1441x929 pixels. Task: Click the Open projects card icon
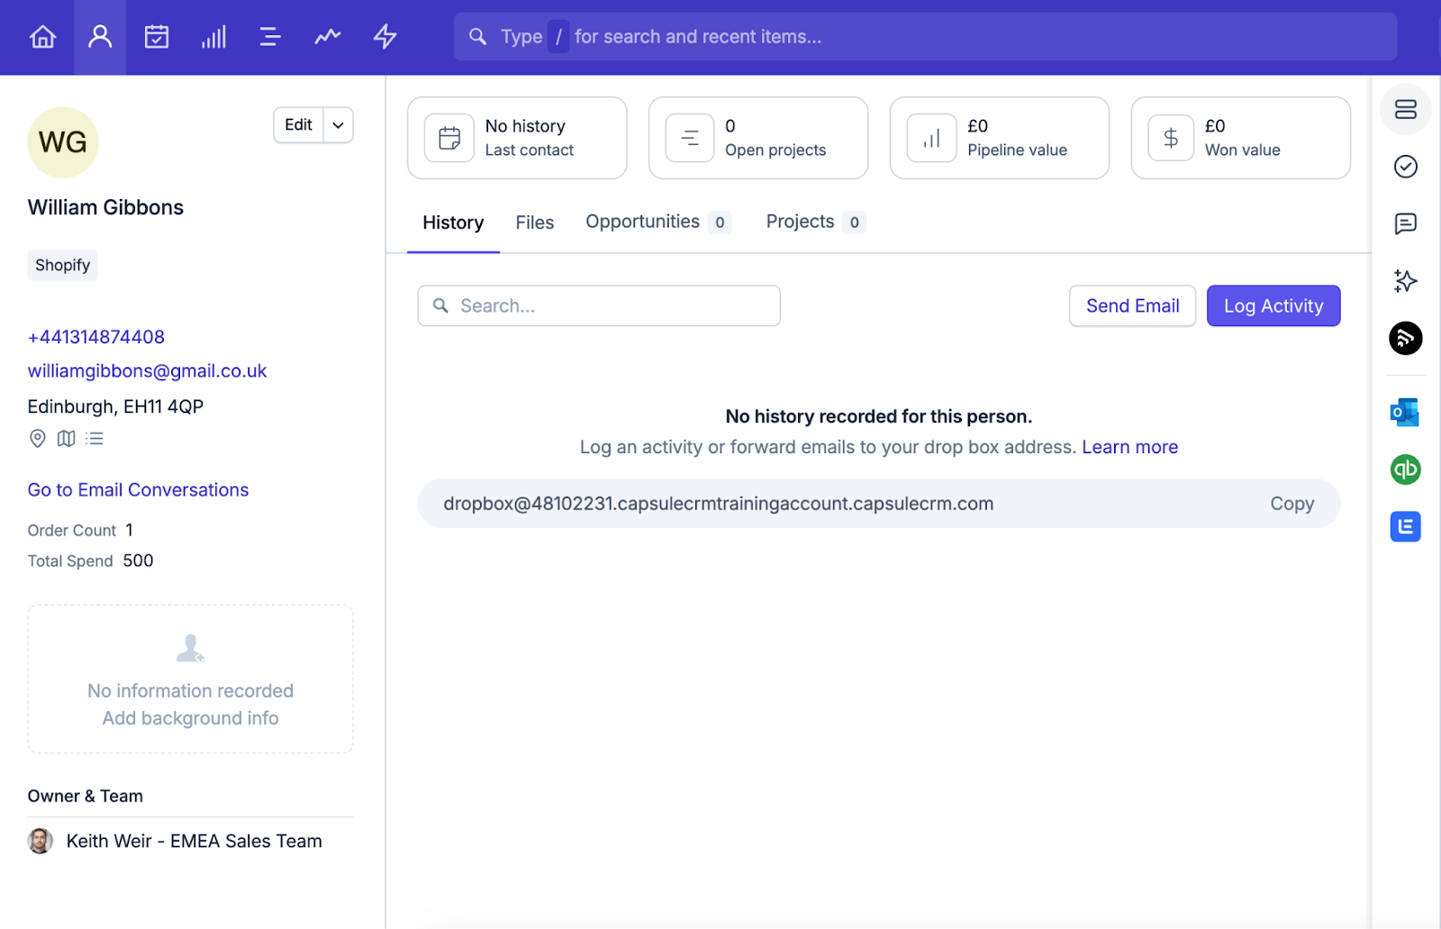(690, 138)
